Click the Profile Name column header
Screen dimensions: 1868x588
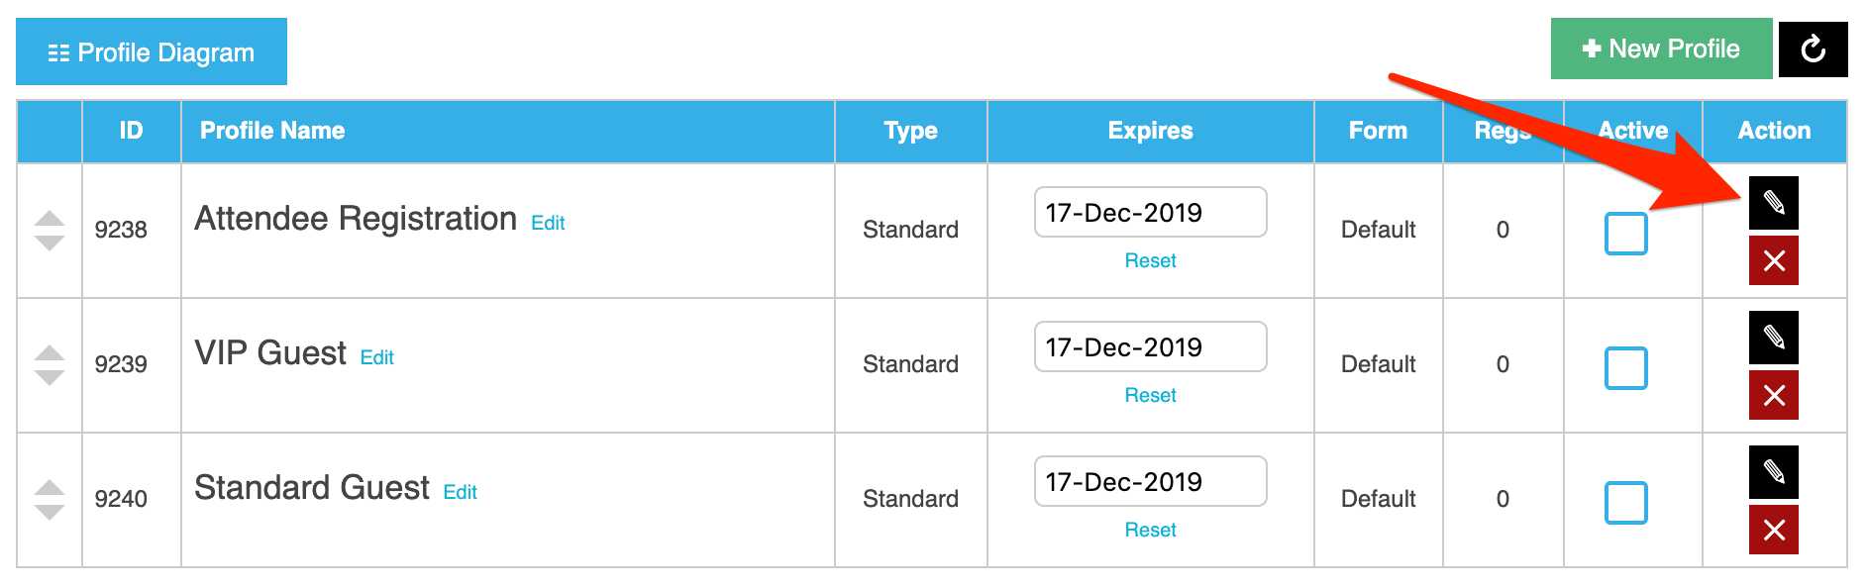coord(272,131)
